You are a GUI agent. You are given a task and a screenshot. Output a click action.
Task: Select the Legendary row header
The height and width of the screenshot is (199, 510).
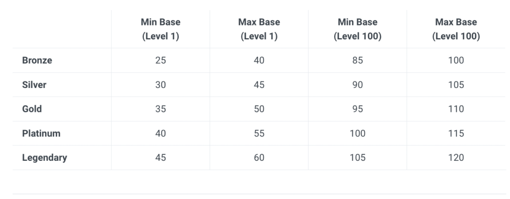tap(44, 158)
